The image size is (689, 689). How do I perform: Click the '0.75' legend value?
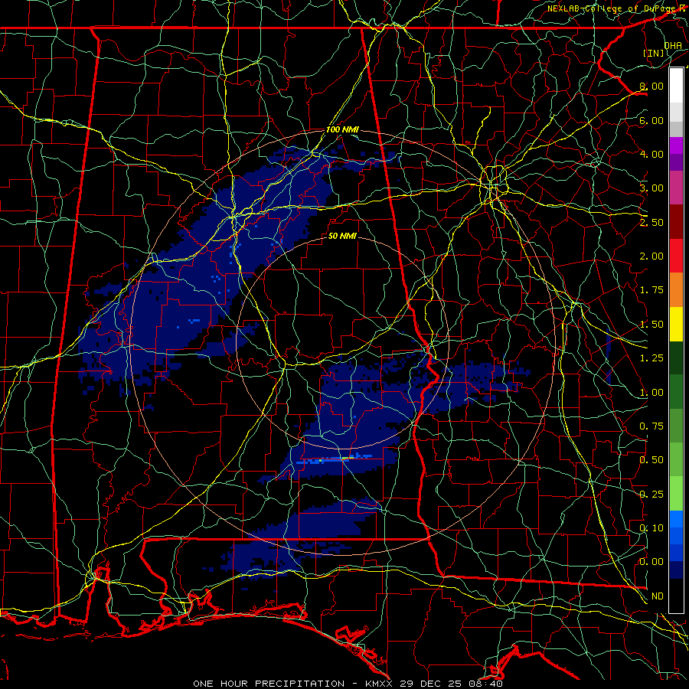[651, 426]
